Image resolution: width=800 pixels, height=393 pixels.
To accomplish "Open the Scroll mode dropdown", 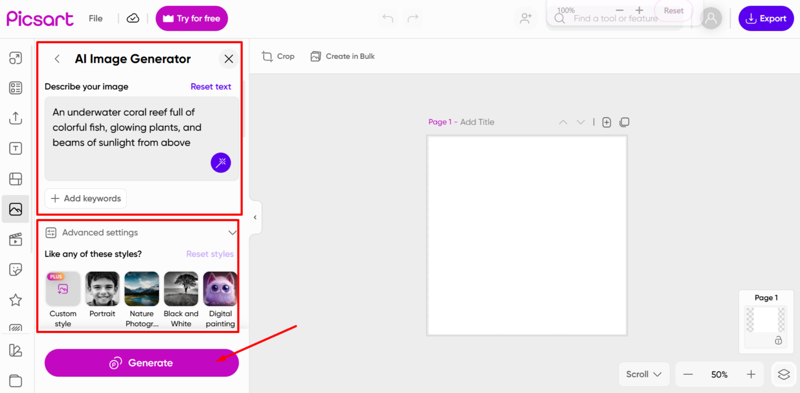I will (644, 374).
